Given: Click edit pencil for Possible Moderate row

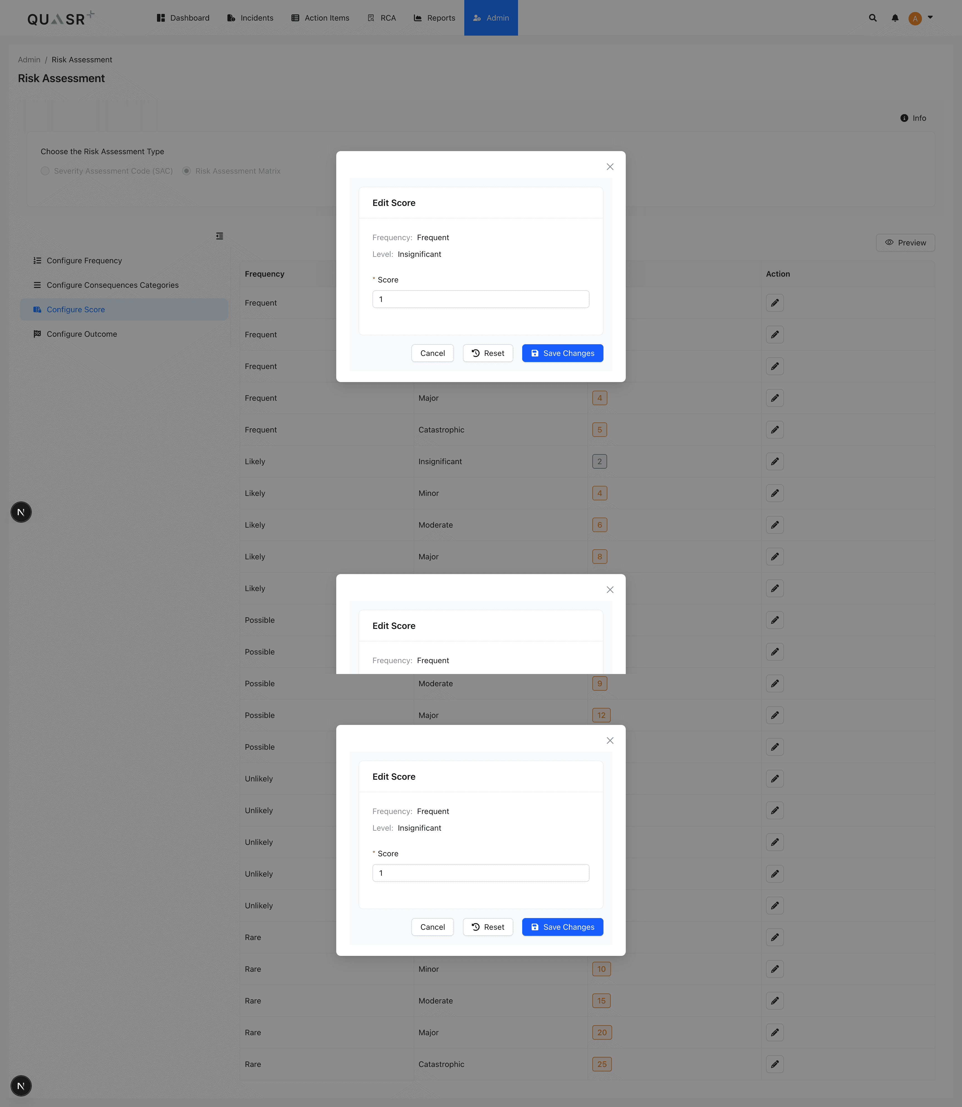Looking at the screenshot, I should (x=774, y=684).
